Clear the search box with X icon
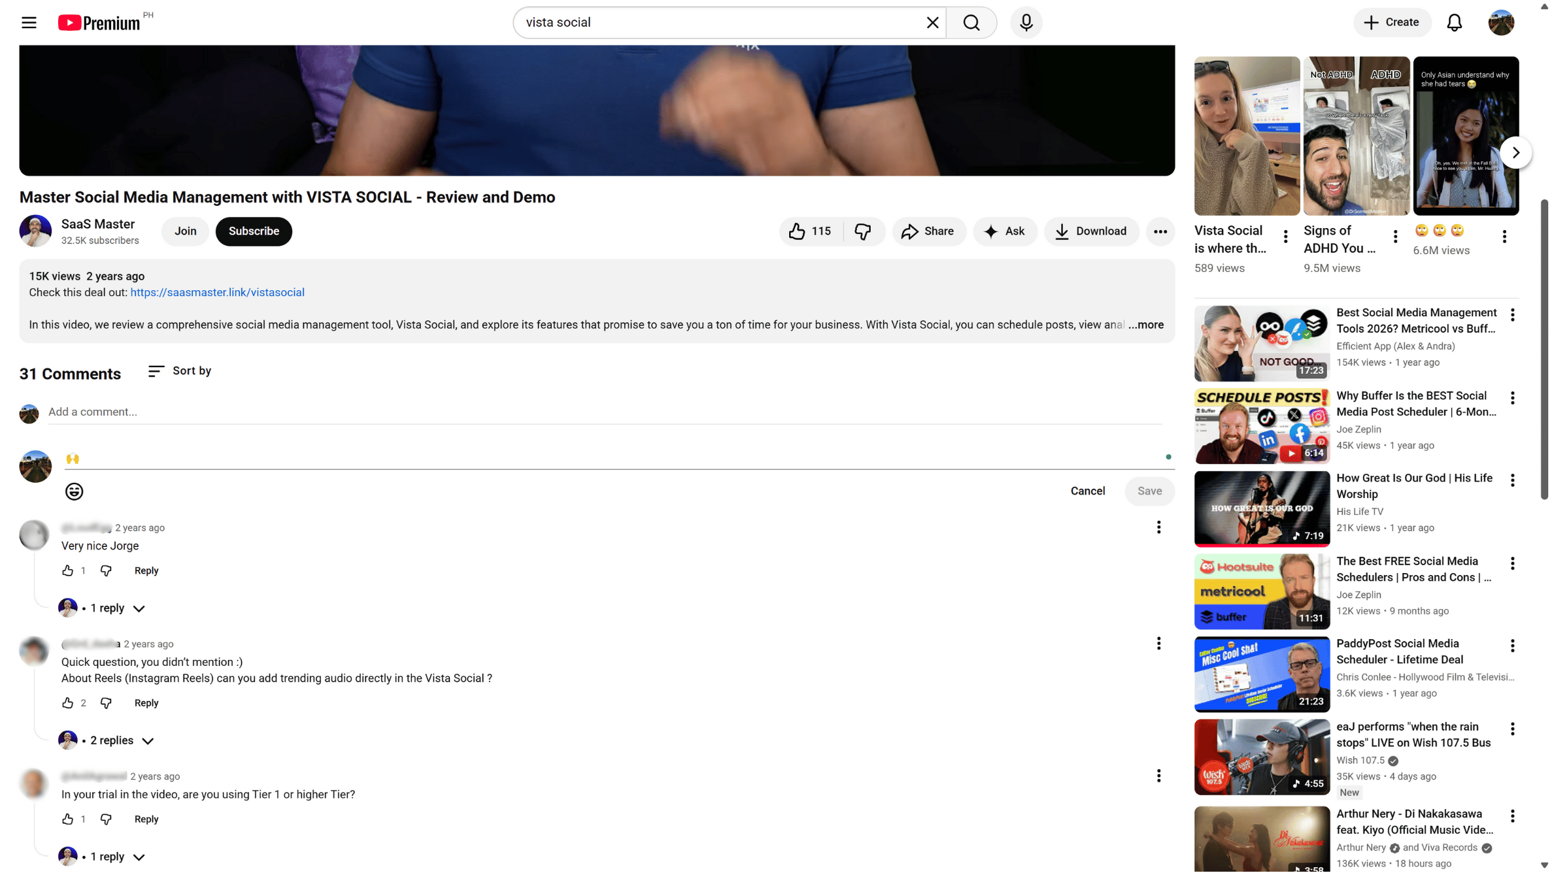The width and height of the screenshot is (1552, 873). (x=932, y=23)
